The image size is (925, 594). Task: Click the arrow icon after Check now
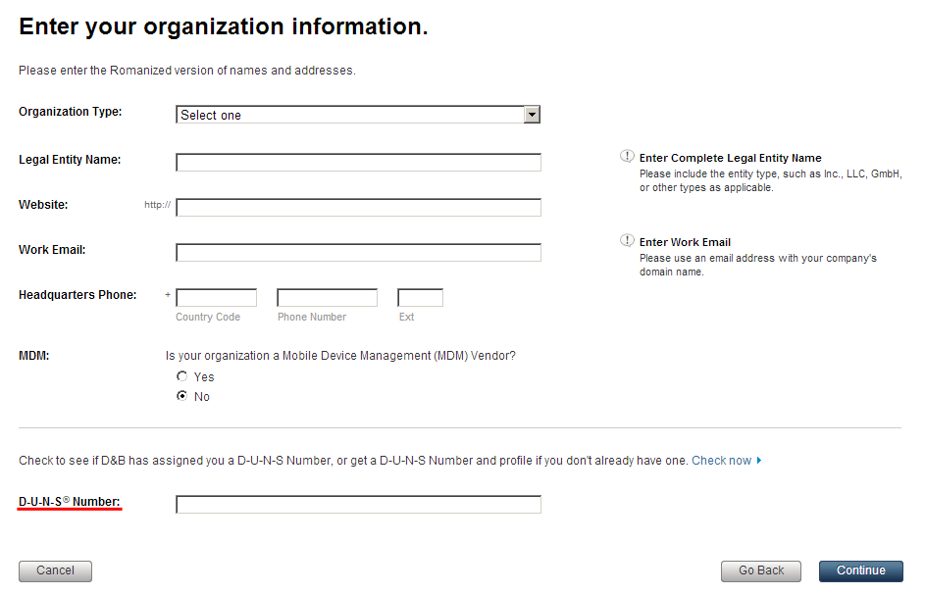(759, 461)
